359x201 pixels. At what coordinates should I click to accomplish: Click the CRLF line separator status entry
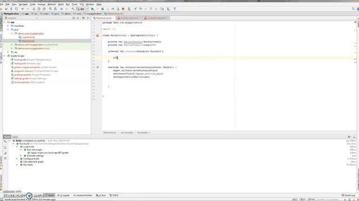point(302,199)
